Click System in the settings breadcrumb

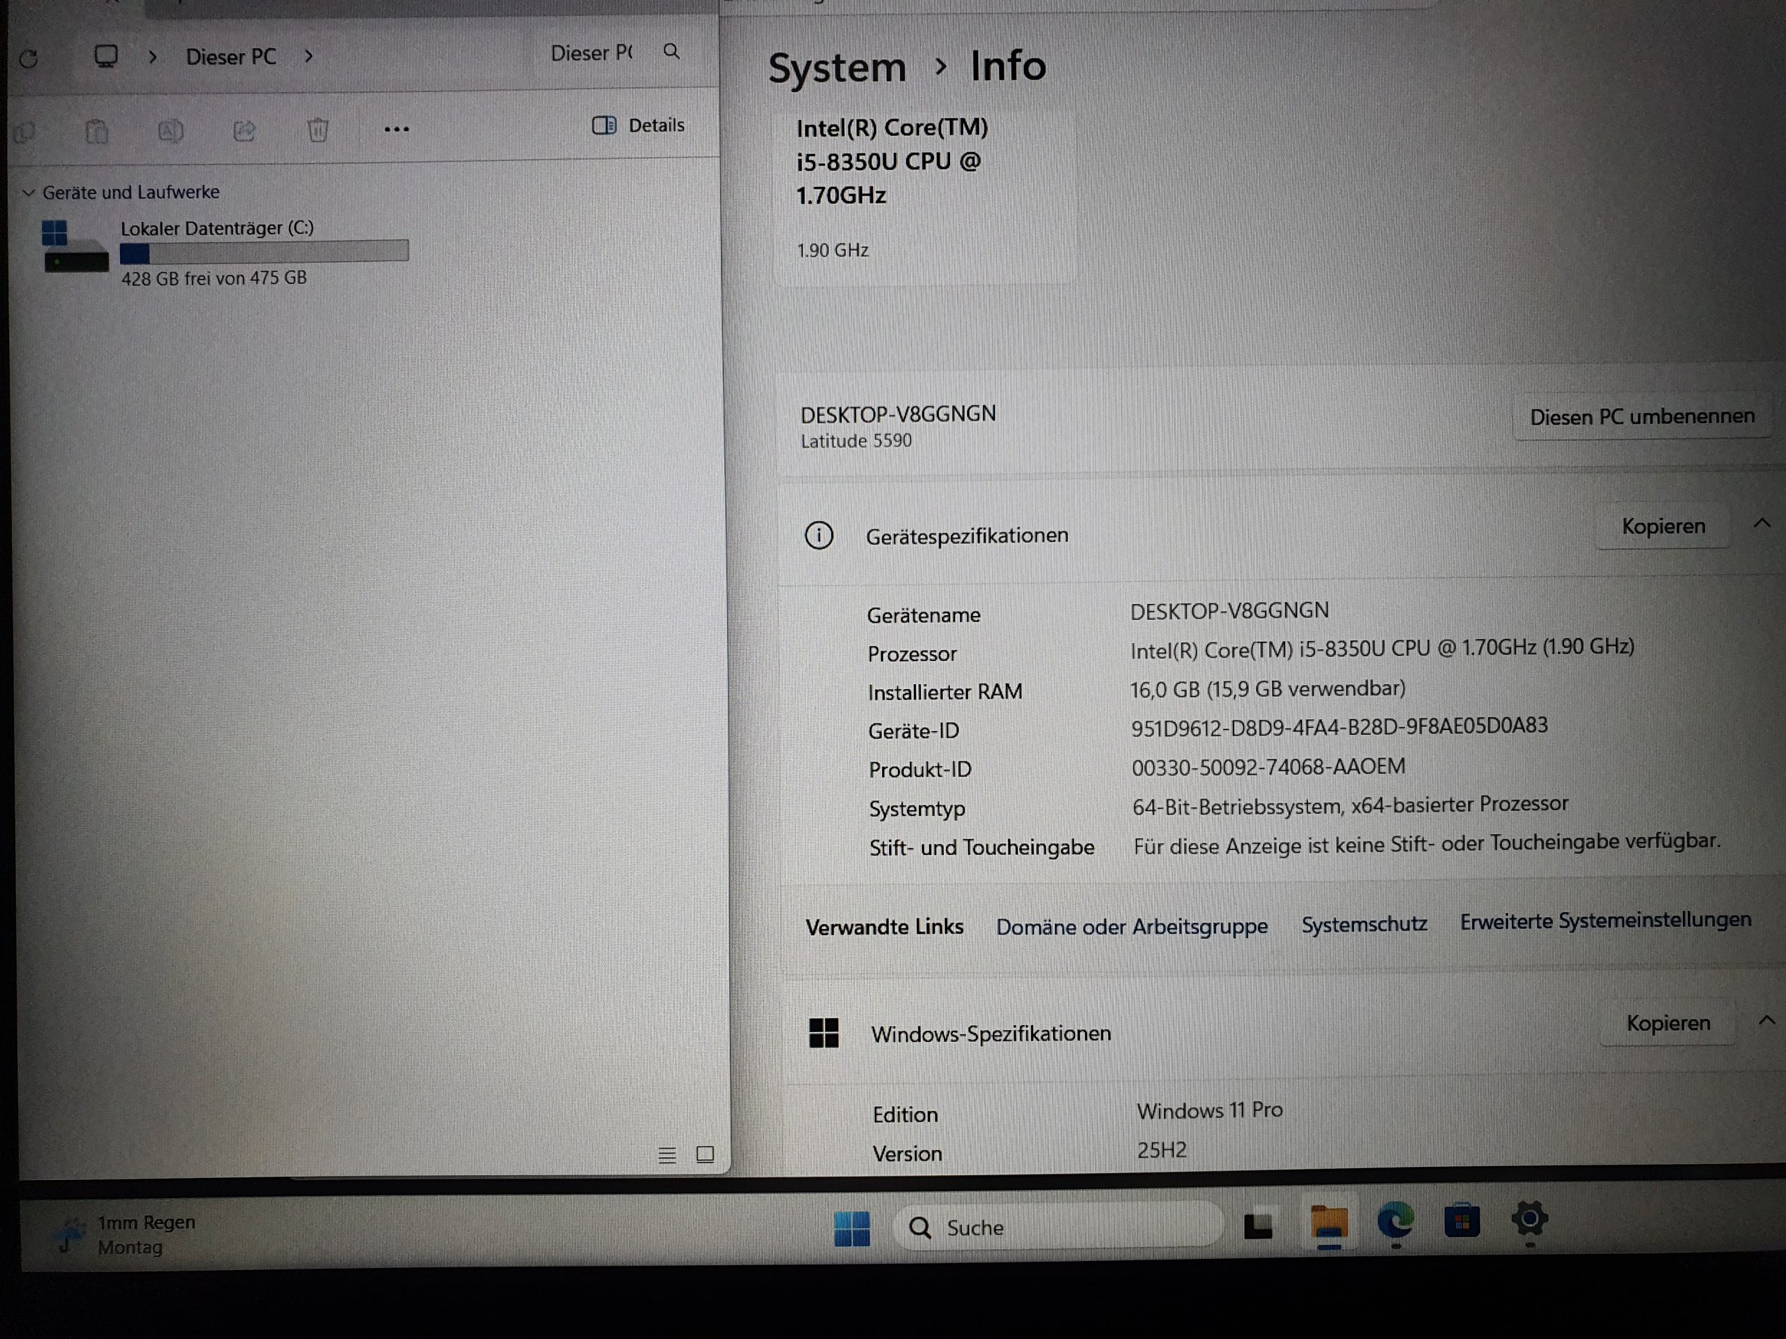836,68
